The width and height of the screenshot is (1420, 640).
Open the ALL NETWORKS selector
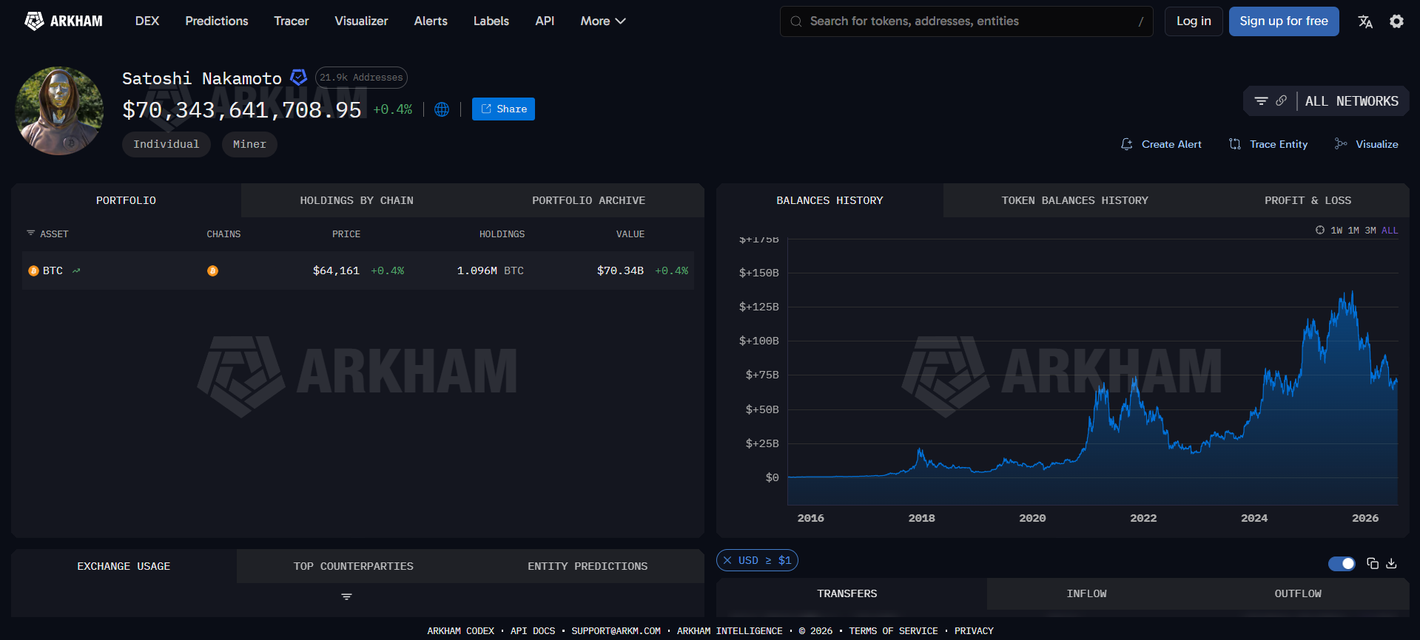coord(1351,101)
